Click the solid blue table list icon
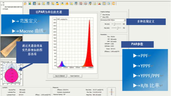Screen dimensions: 171x96 [34, 3]
